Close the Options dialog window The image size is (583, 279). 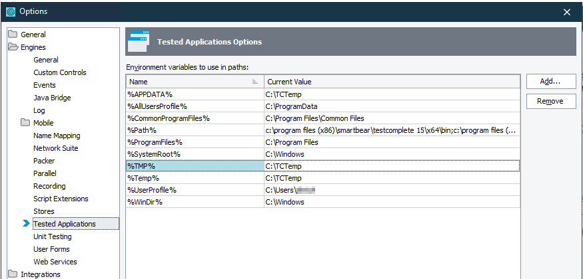coord(567,11)
